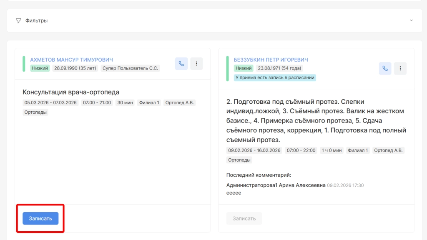Click the У приема есть запись badge

275,77
